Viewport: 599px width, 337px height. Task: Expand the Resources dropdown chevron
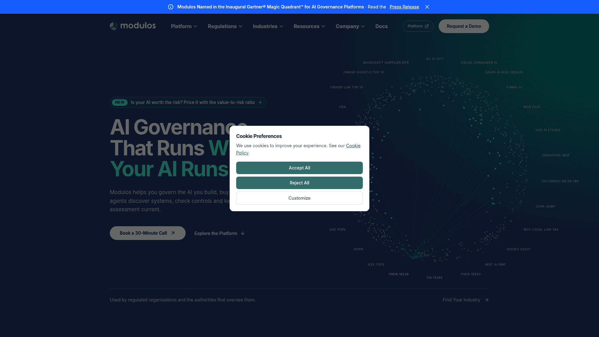click(323, 27)
